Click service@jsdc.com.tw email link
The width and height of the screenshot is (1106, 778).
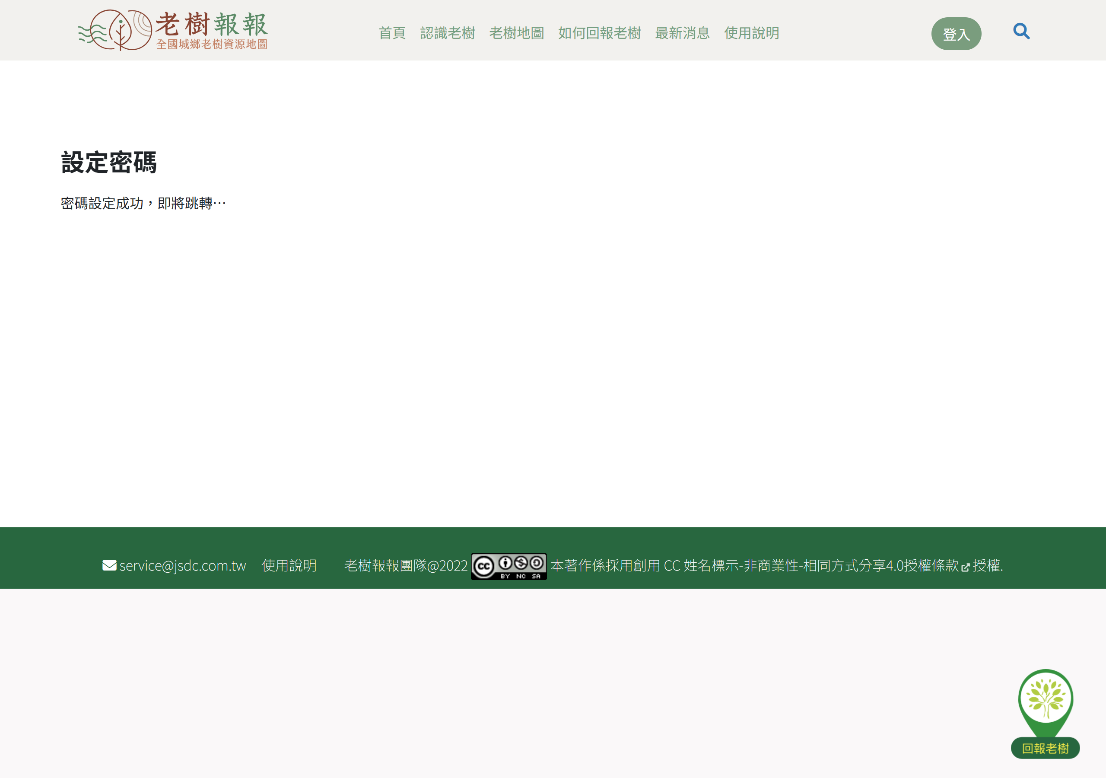(x=183, y=565)
